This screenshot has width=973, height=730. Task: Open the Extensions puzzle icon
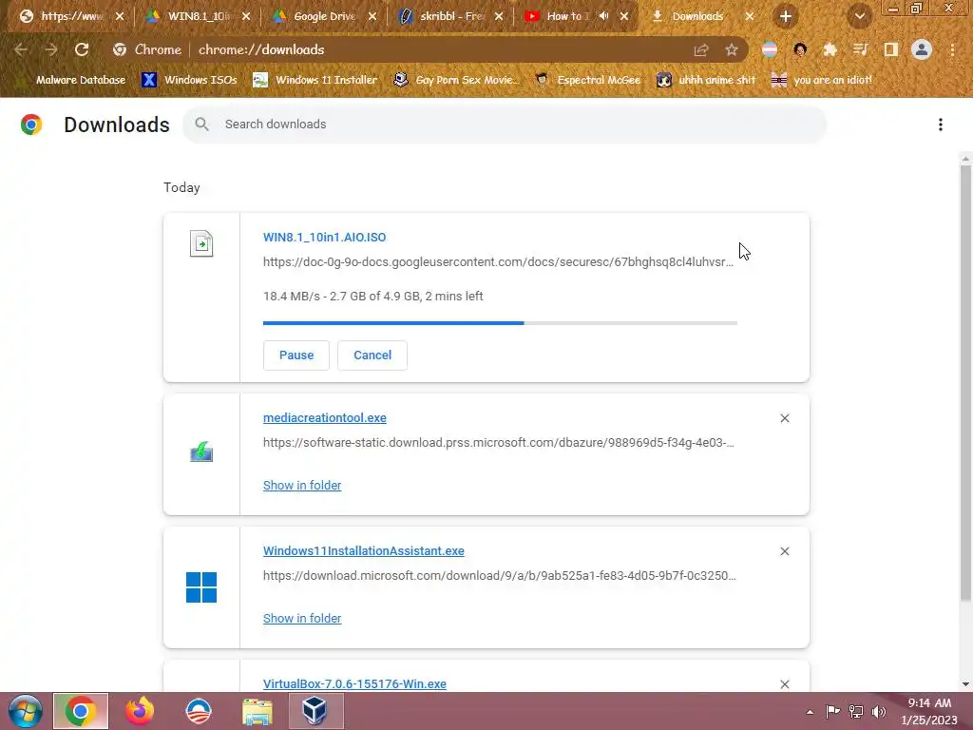830,49
